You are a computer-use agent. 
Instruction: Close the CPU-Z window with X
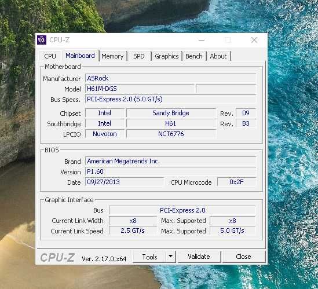click(x=254, y=40)
